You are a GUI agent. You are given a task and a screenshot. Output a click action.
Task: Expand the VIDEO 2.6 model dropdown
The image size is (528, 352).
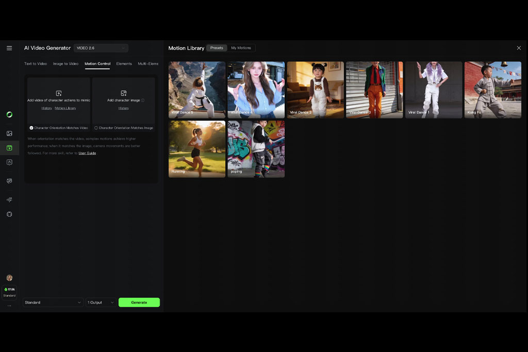101,48
